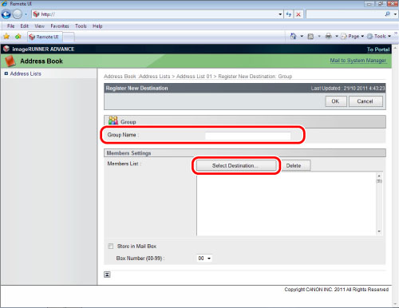Image resolution: width=399 pixels, height=308 pixels.
Task: Click the Add to Favorites icon
Action: point(18,37)
